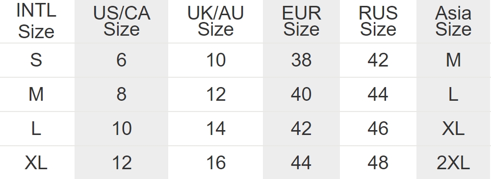Click US/CA value 8
Image resolution: width=491 pixels, height=179 pixels.
coord(122,94)
